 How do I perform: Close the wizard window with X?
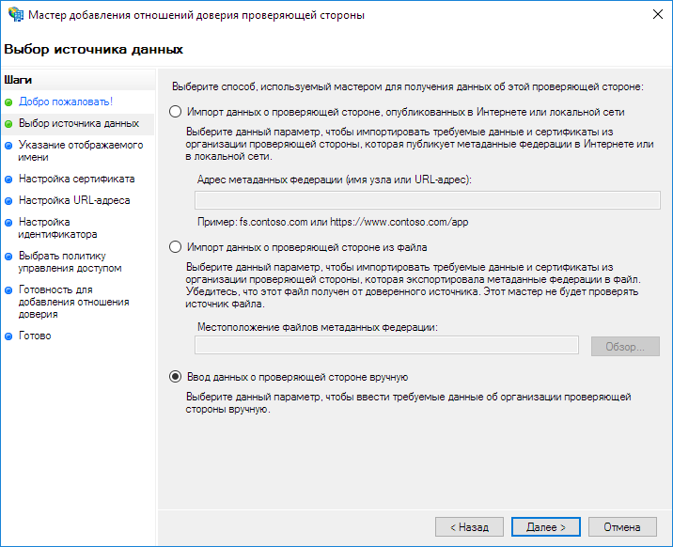[x=652, y=15]
